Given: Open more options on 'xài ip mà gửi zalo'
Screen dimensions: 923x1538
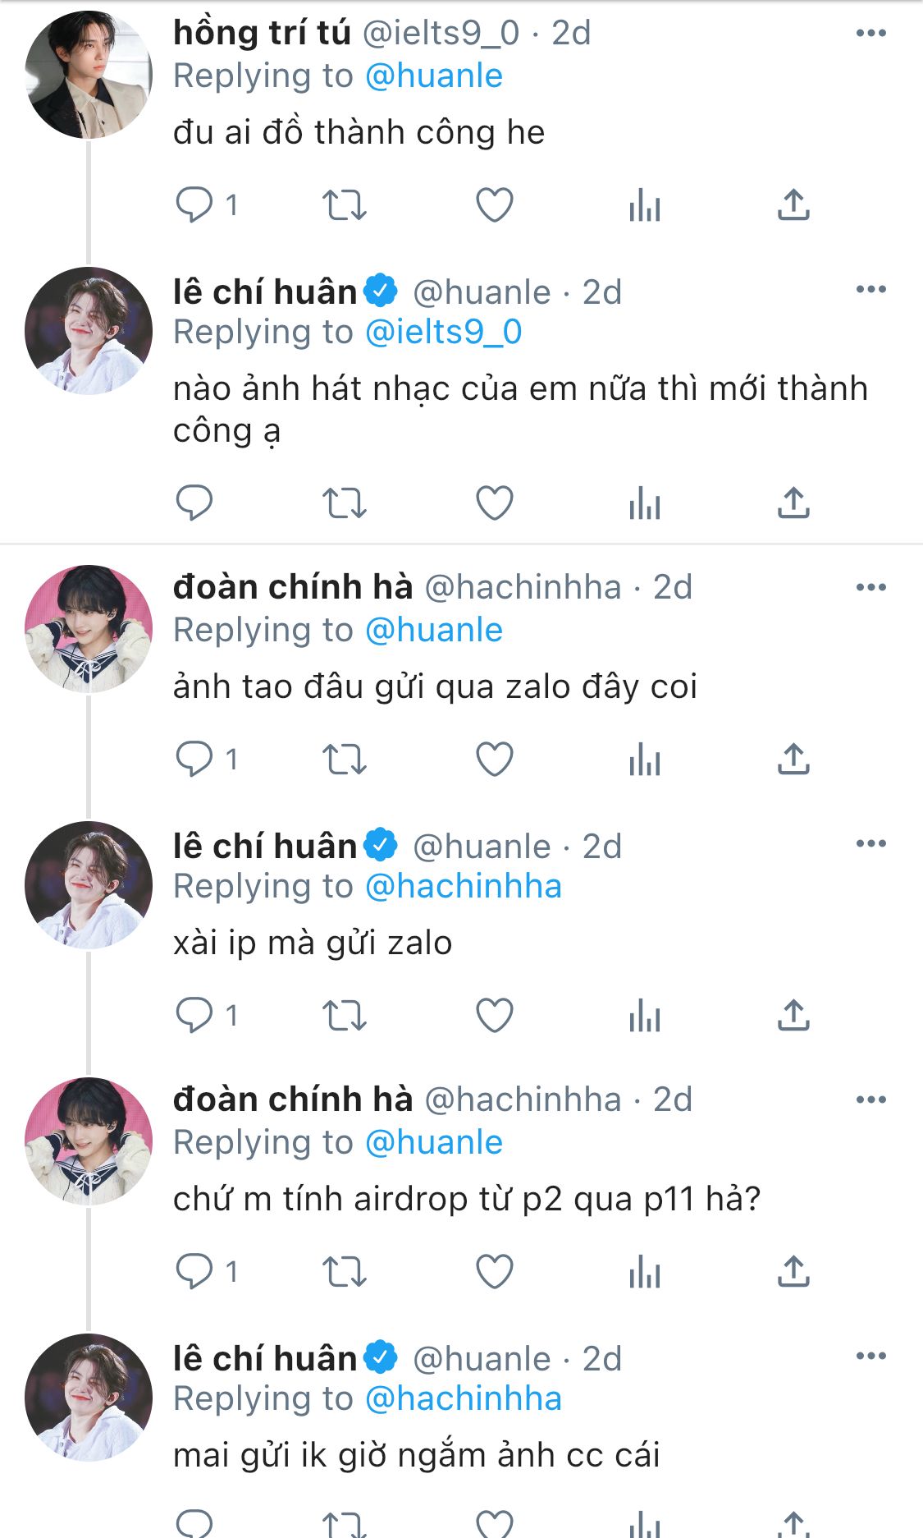Looking at the screenshot, I should [x=870, y=844].
